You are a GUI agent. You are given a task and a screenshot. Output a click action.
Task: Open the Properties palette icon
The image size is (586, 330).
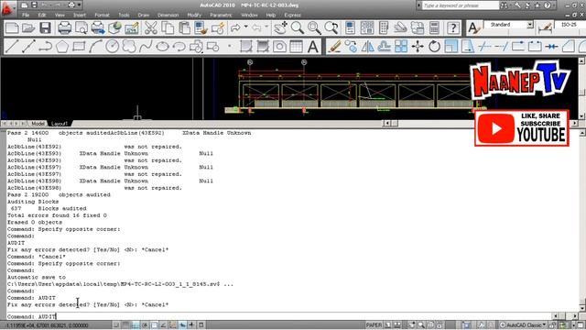[350, 28]
